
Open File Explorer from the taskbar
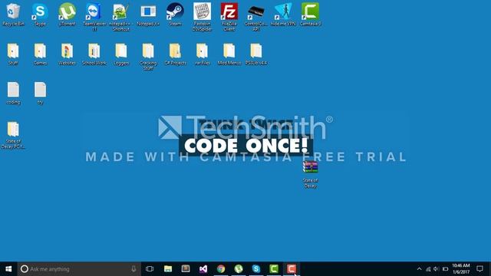(168, 269)
